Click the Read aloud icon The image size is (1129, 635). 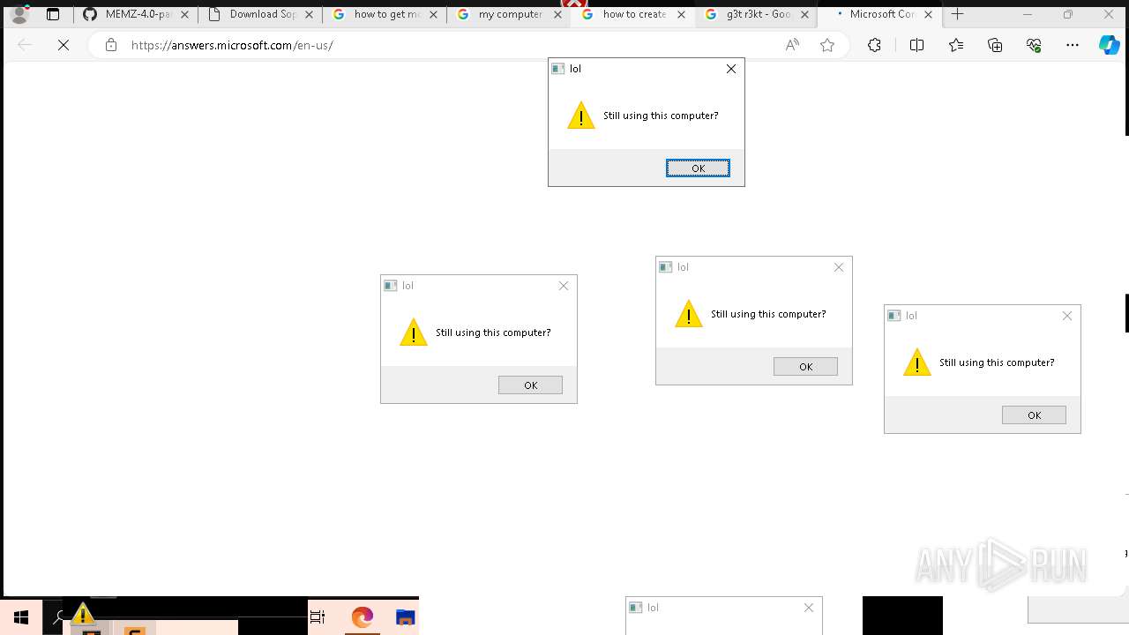point(792,45)
